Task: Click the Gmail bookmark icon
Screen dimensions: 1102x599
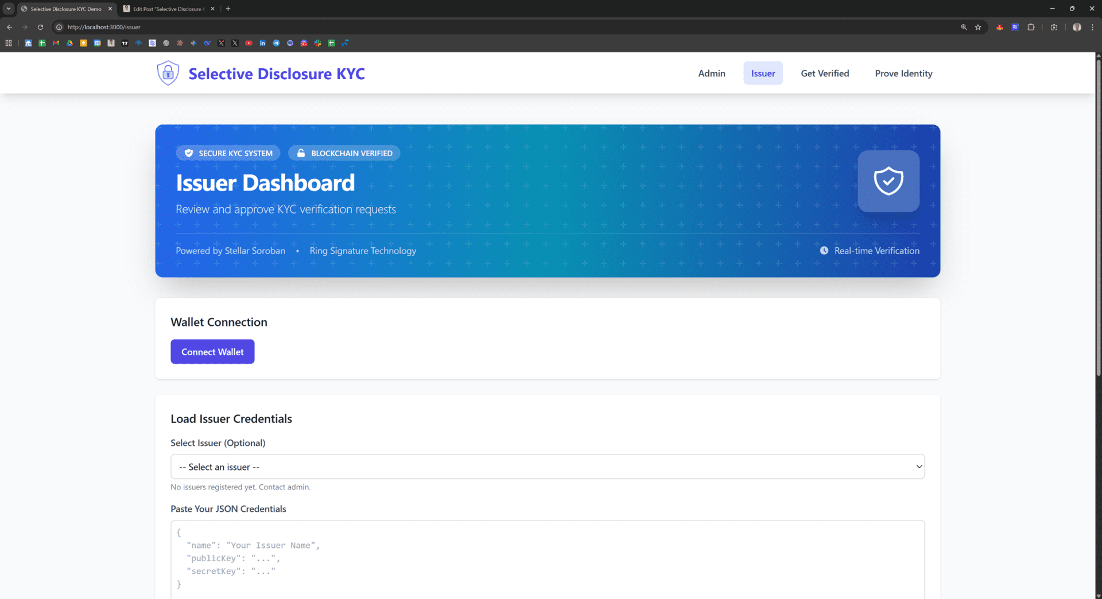Action: [56, 43]
